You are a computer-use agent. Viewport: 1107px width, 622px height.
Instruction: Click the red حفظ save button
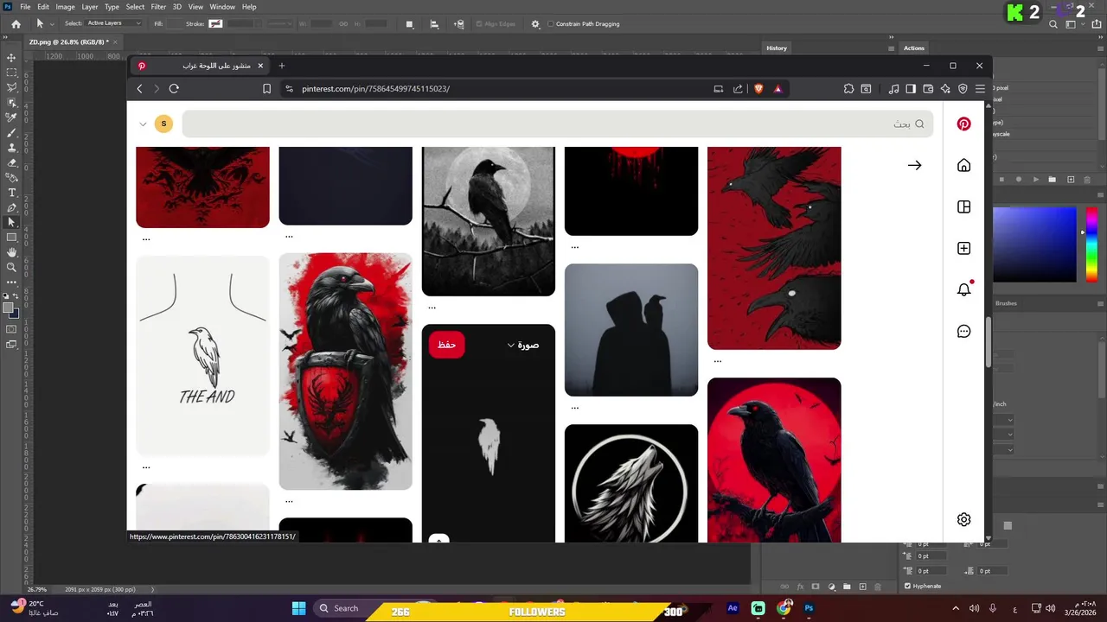(x=446, y=345)
